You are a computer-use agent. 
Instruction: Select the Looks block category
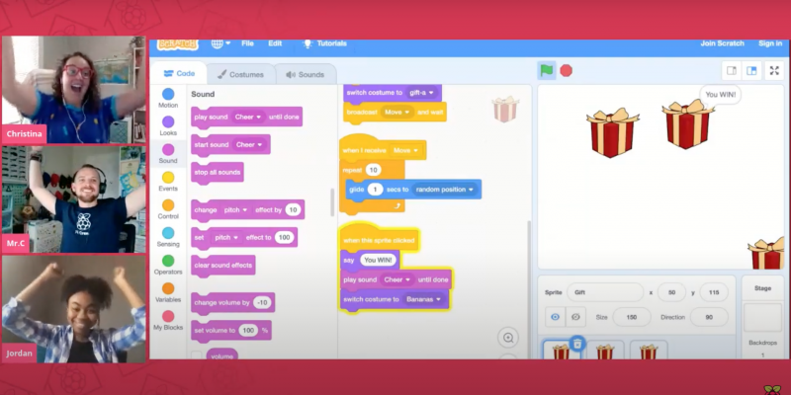point(168,126)
